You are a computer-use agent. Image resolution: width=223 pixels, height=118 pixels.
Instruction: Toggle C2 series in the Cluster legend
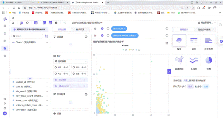tap(138, 50)
